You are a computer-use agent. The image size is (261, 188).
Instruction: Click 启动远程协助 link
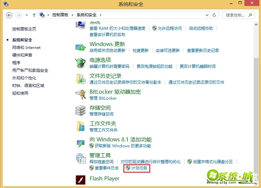click(201, 28)
